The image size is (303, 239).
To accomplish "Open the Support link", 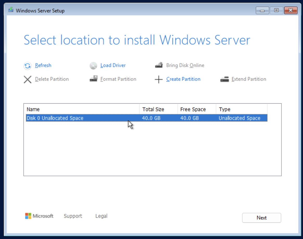I will click(x=73, y=216).
